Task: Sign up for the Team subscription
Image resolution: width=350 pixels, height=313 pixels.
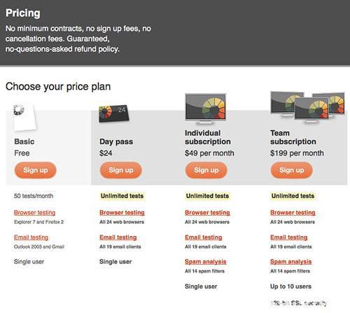Action: pyautogui.click(x=292, y=170)
